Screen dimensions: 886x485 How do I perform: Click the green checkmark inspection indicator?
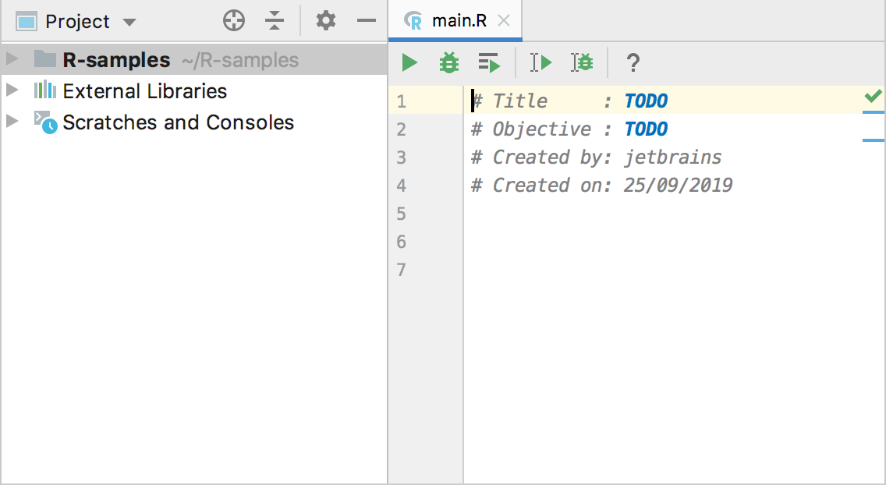pyautogui.click(x=873, y=96)
